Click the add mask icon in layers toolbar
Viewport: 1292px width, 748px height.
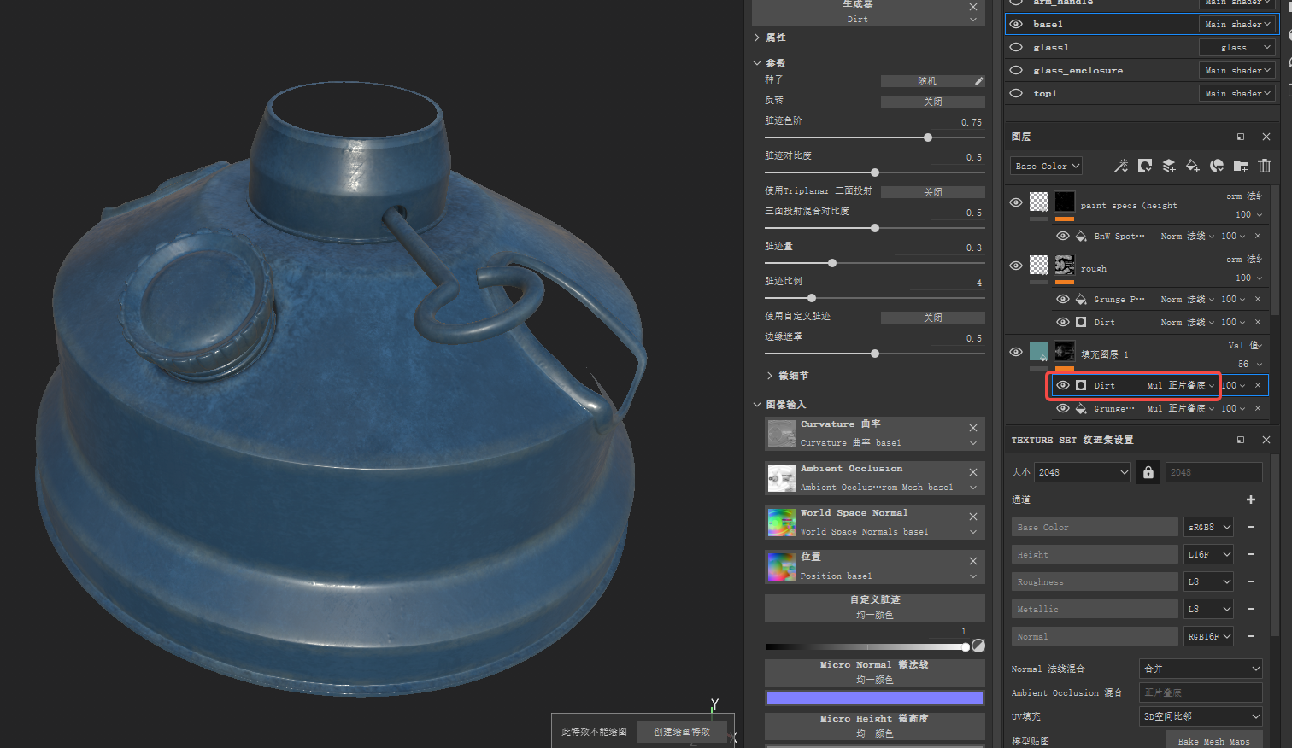click(1145, 166)
